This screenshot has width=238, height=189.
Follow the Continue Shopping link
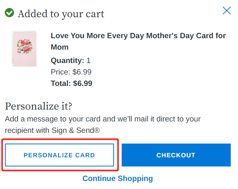click(117, 178)
